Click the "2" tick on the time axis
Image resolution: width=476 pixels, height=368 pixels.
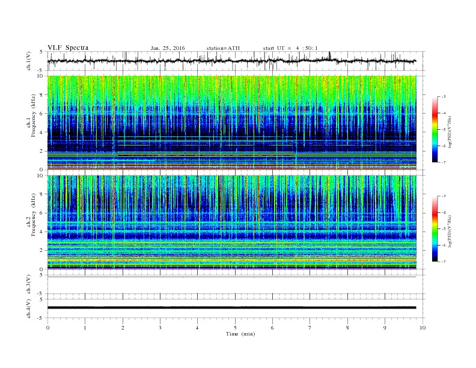pos(123,328)
